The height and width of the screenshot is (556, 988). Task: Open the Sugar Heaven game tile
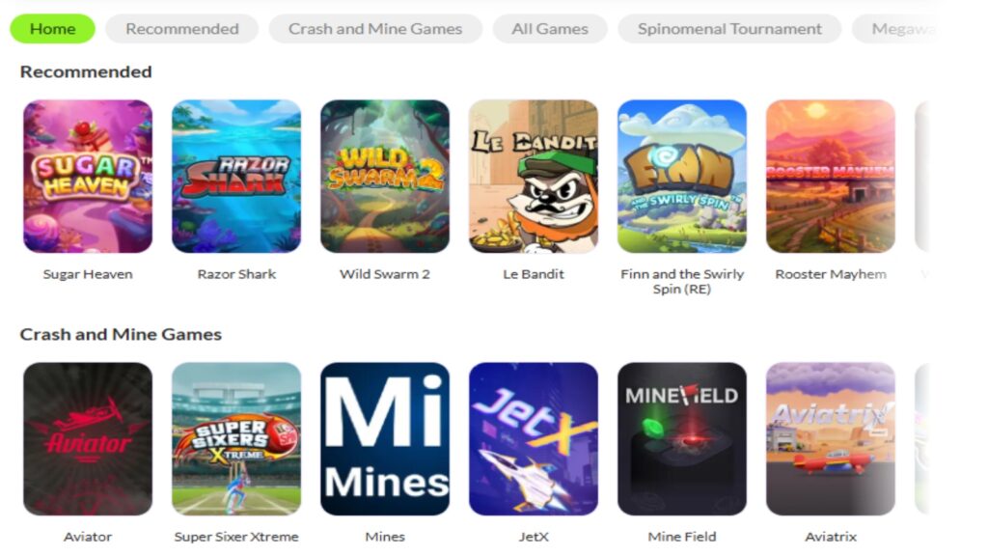click(88, 177)
